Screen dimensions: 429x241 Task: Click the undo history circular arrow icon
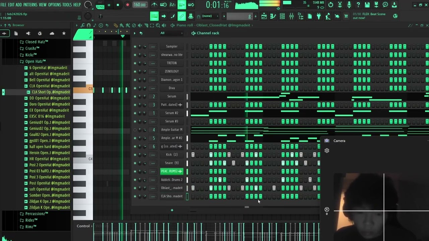[331, 5]
